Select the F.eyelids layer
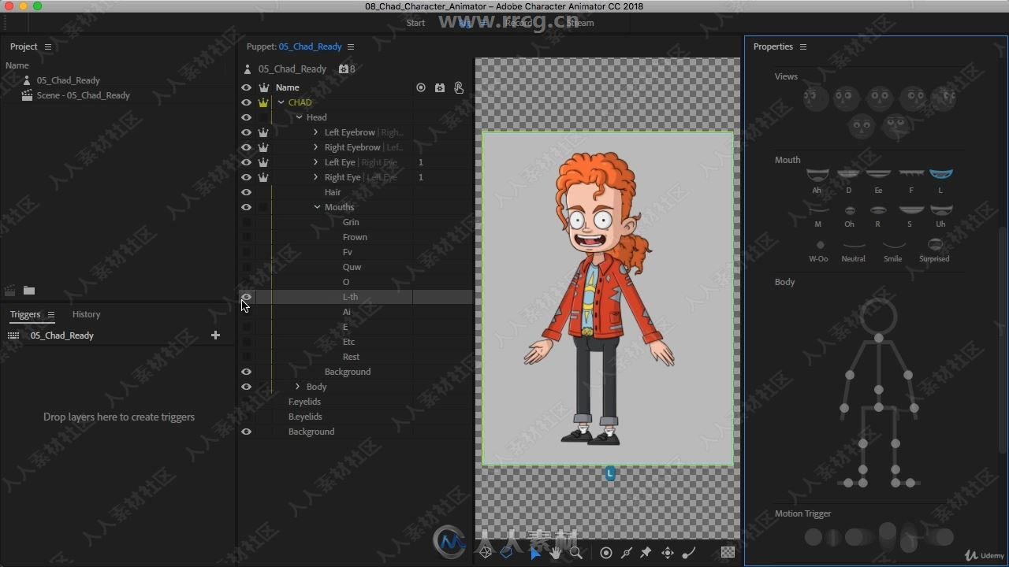The height and width of the screenshot is (567, 1009). coord(304,402)
